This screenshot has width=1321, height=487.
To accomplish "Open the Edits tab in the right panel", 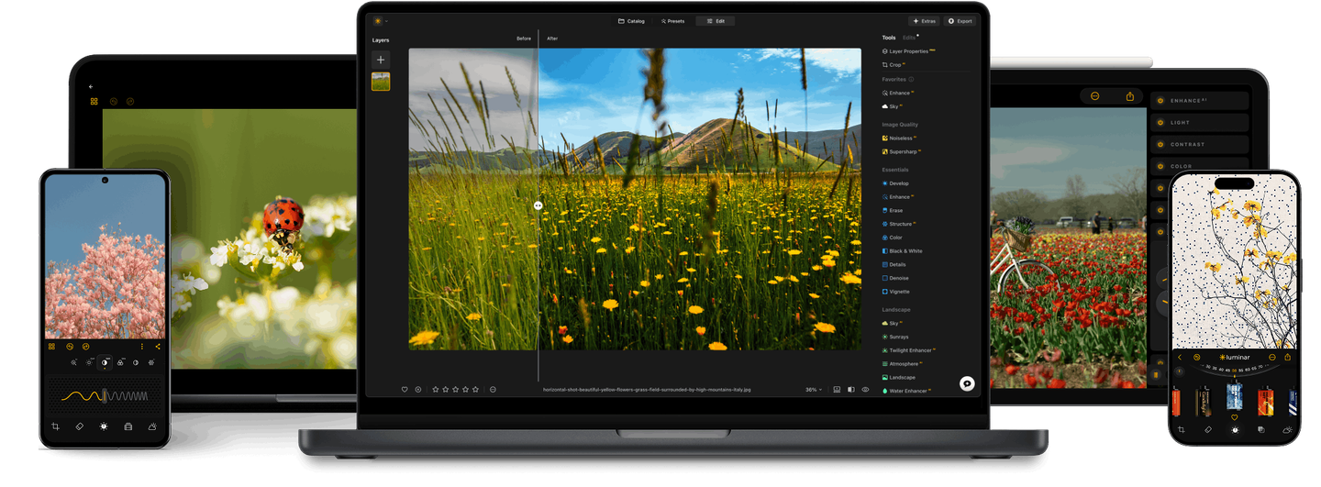I will (910, 38).
